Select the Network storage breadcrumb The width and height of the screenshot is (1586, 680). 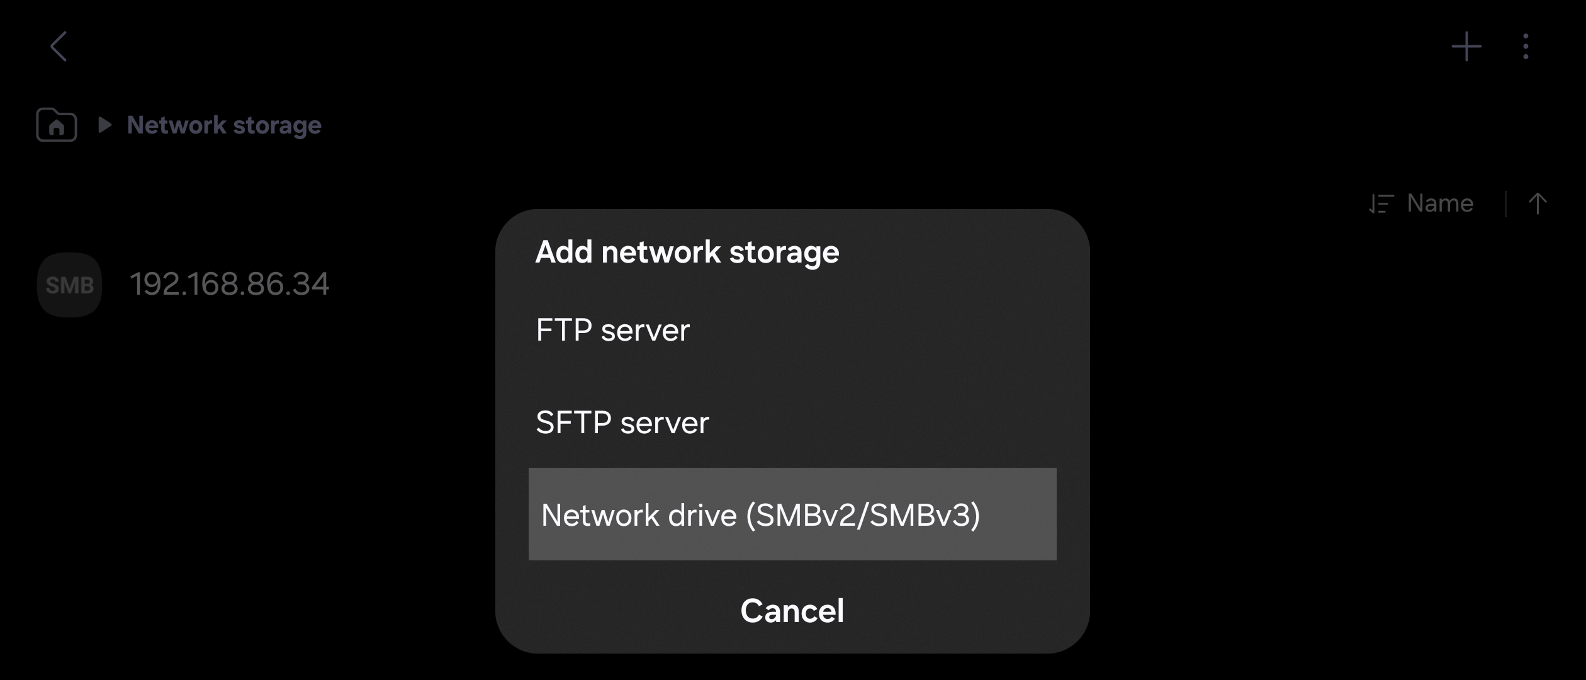click(224, 125)
